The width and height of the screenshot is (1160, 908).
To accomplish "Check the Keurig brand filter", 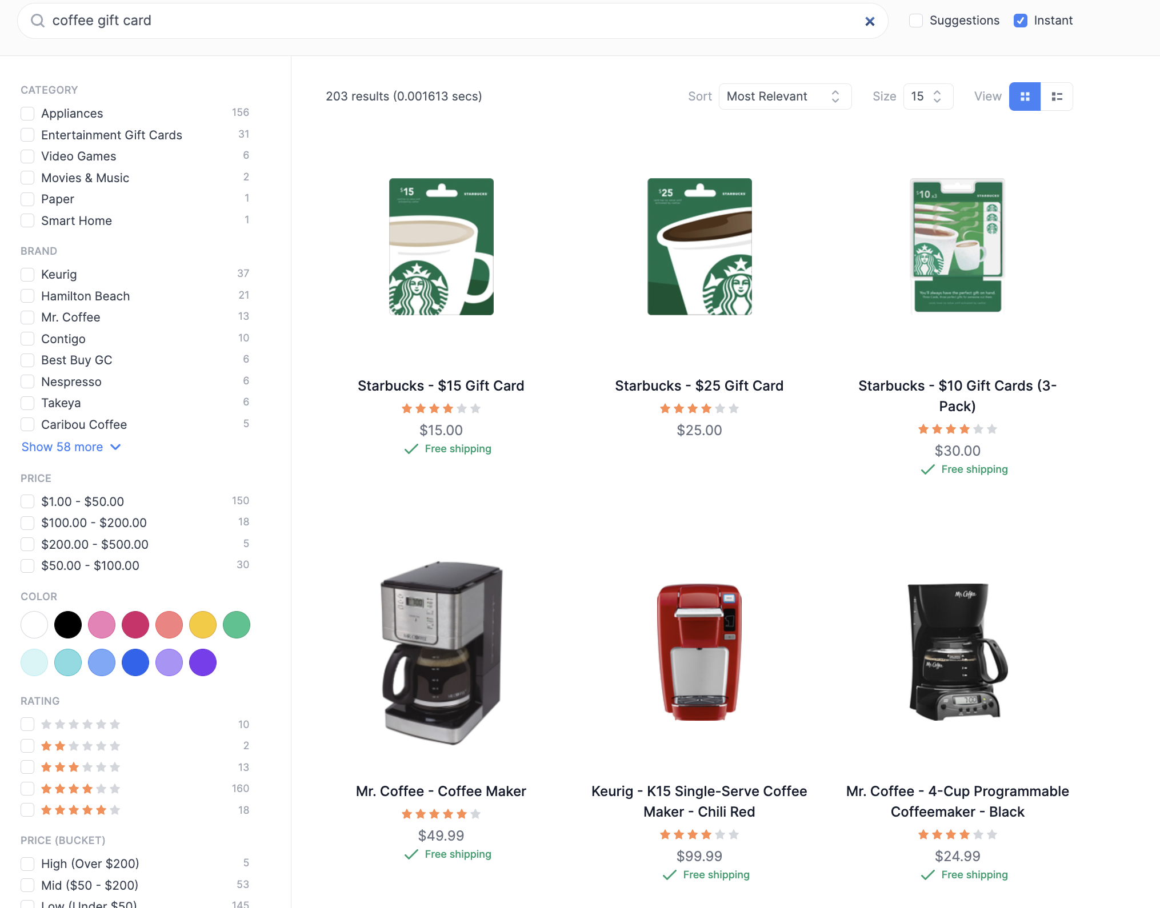I will 27,275.
